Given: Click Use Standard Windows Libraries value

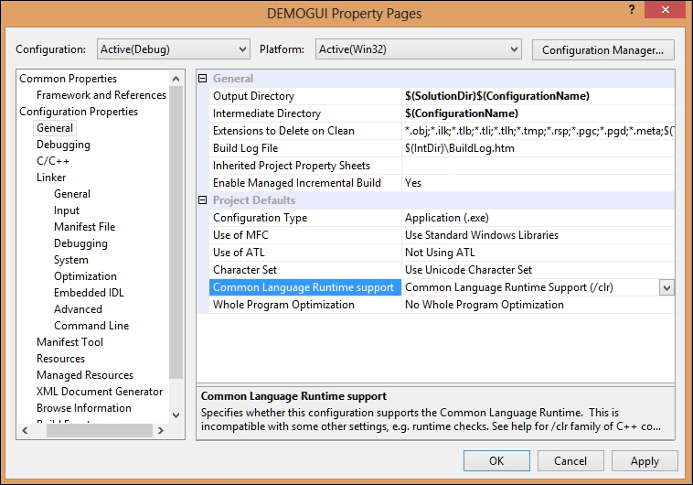Looking at the screenshot, I should click(482, 235).
